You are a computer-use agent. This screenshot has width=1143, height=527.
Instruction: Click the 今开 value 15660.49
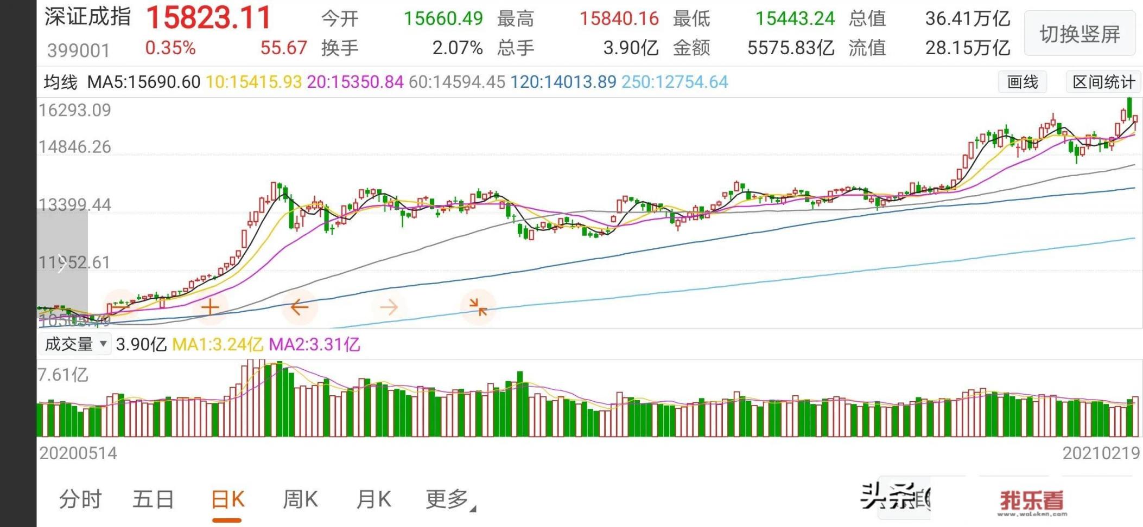pos(443,19)
